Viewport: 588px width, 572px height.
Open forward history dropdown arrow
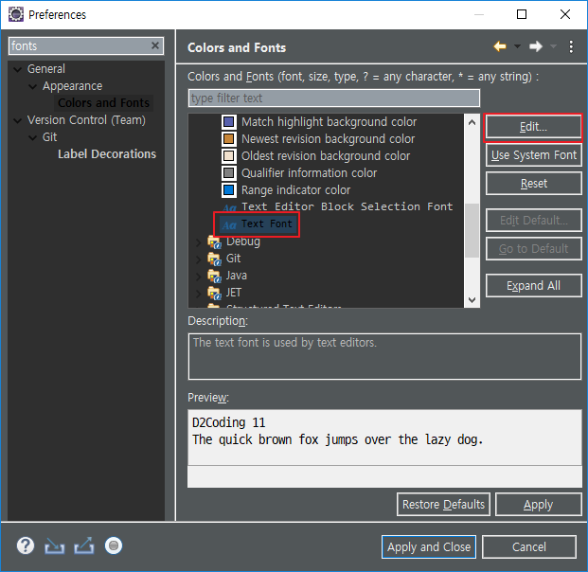pyautogui.click(x=553, y=46)
